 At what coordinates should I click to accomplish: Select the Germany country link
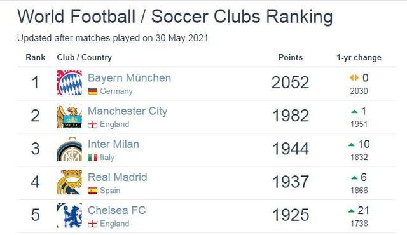click(116, 91)
